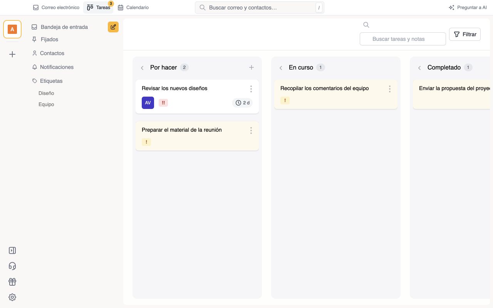Viewport: 493px width, 308px height.
Task: Open Bandeja de entrada
Action: (x=60, y=27)
